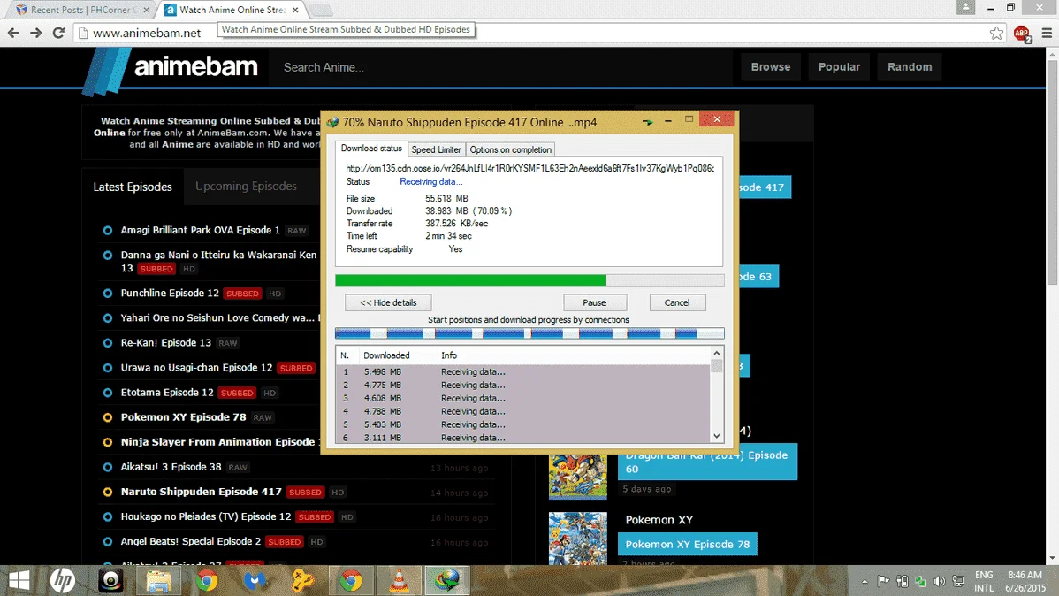Click connections list scroll up arrow
1059x596 pixels.
point(717,354)
